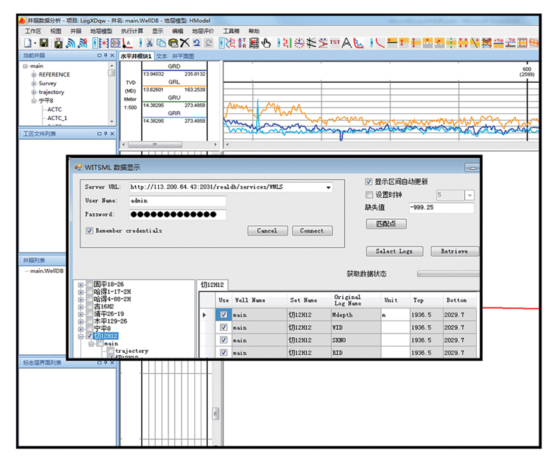Check the 固平18-26 well checkbox
Viewport: 556px width, 463px height.
[x=90, y=284]
